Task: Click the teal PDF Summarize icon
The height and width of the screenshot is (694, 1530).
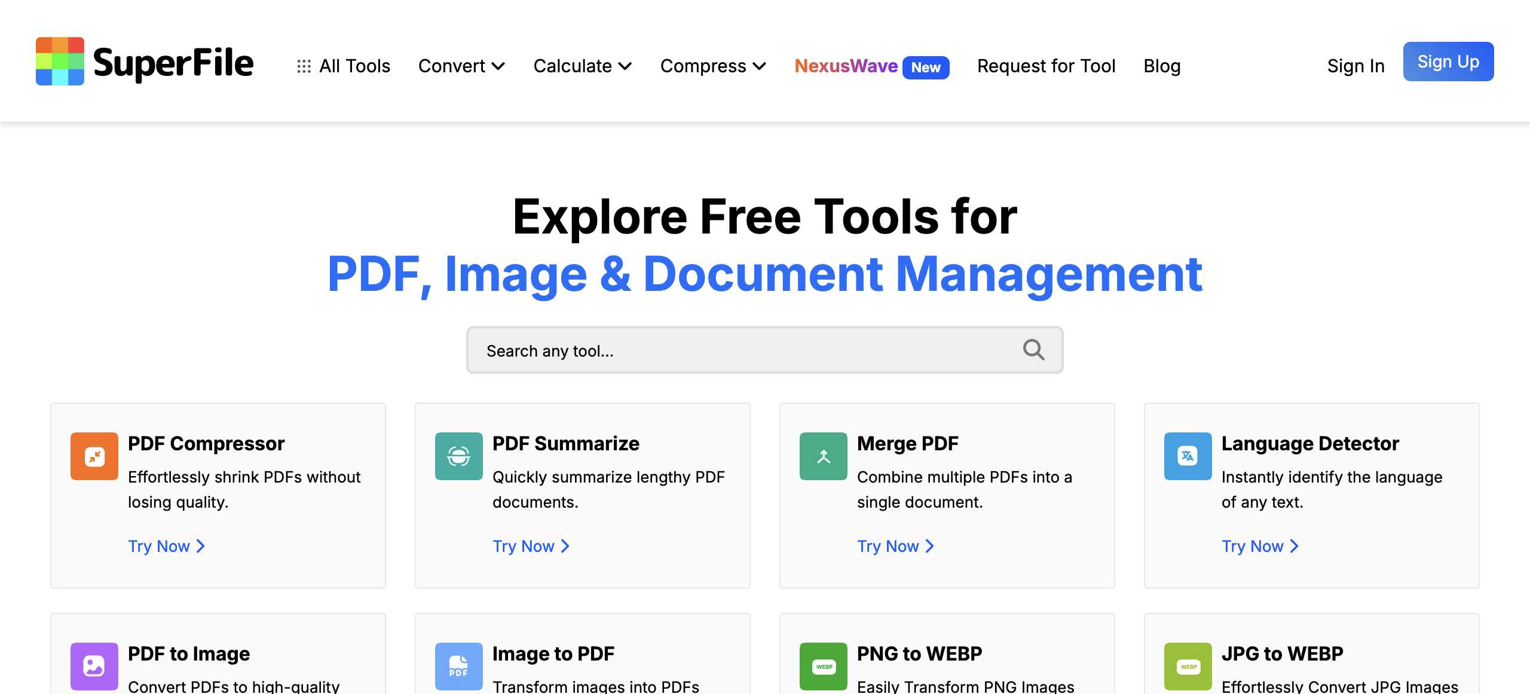Action: (x=459, y=456)
